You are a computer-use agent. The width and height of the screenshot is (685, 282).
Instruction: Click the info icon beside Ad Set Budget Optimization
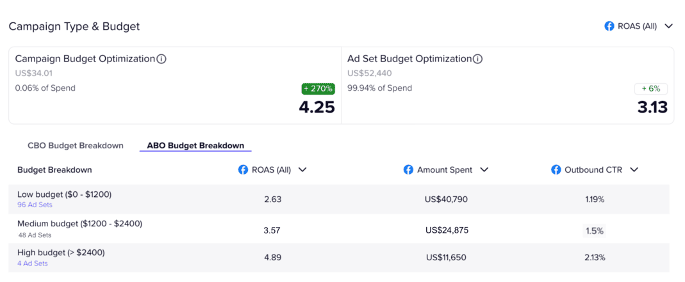click(477, 59)
